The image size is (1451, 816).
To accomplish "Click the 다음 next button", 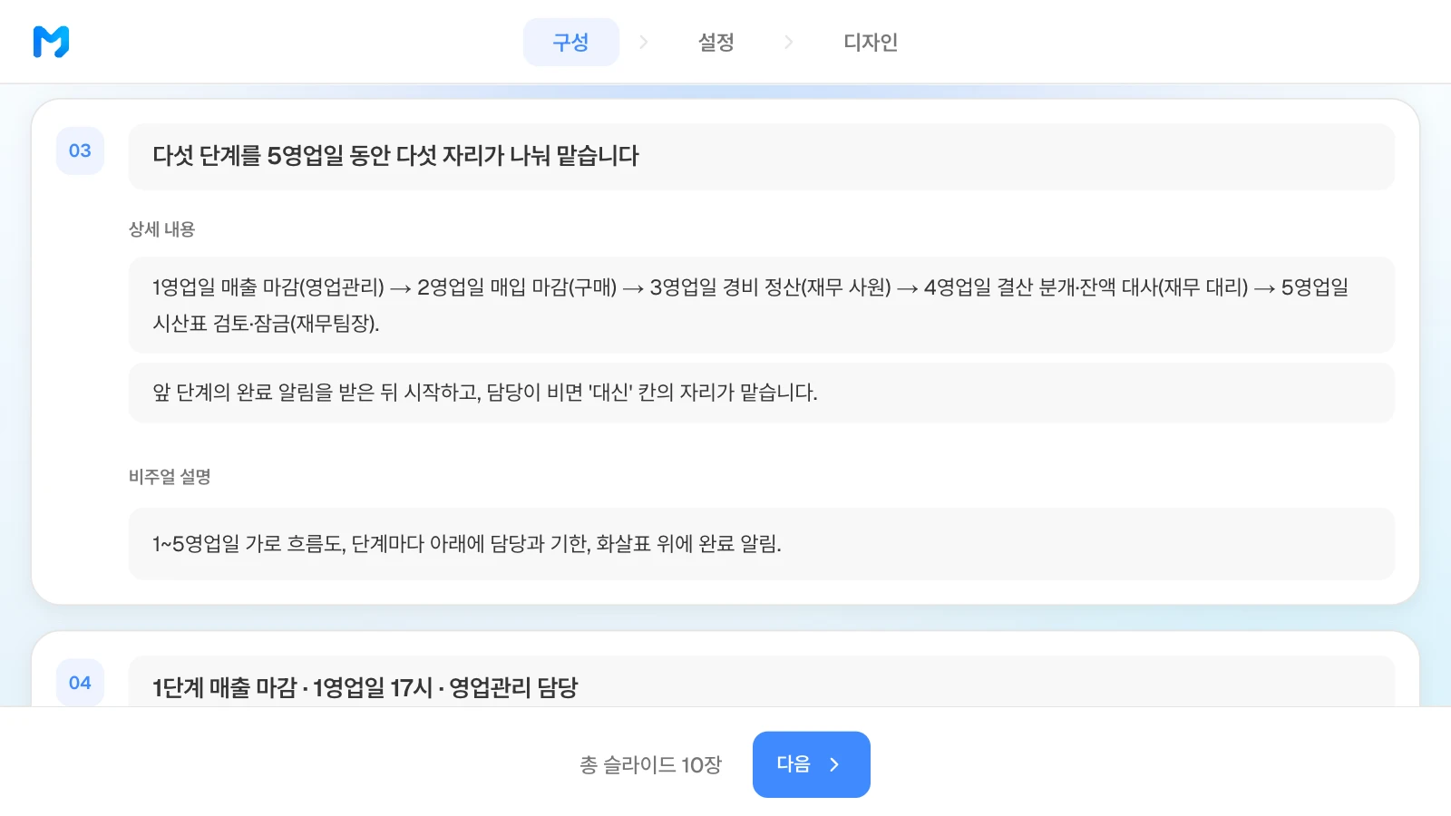I will click(x=812, y=764).
